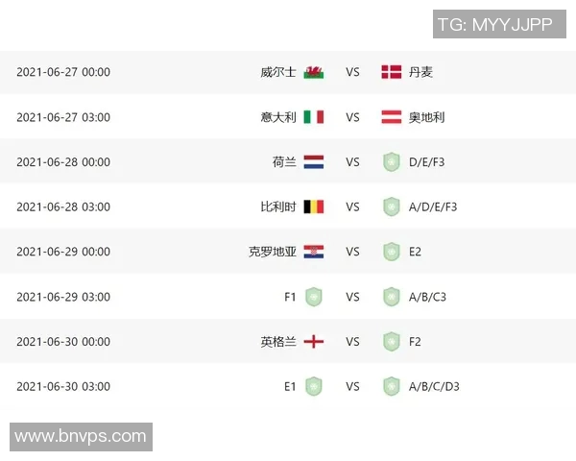Click the TG: MYYJJPP label
The image size is (576, 461).
pyautogui.click(x=495, y=24)
